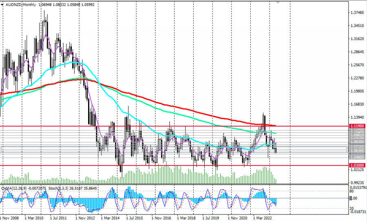Click the 1.04800 gray price level label
The image size is (367, 221).
[356, 157]
